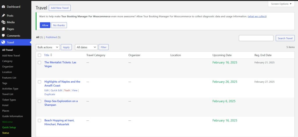Click the Pages icon in sidebar
The image size is (298, 137).
click(x=3, y=29)
